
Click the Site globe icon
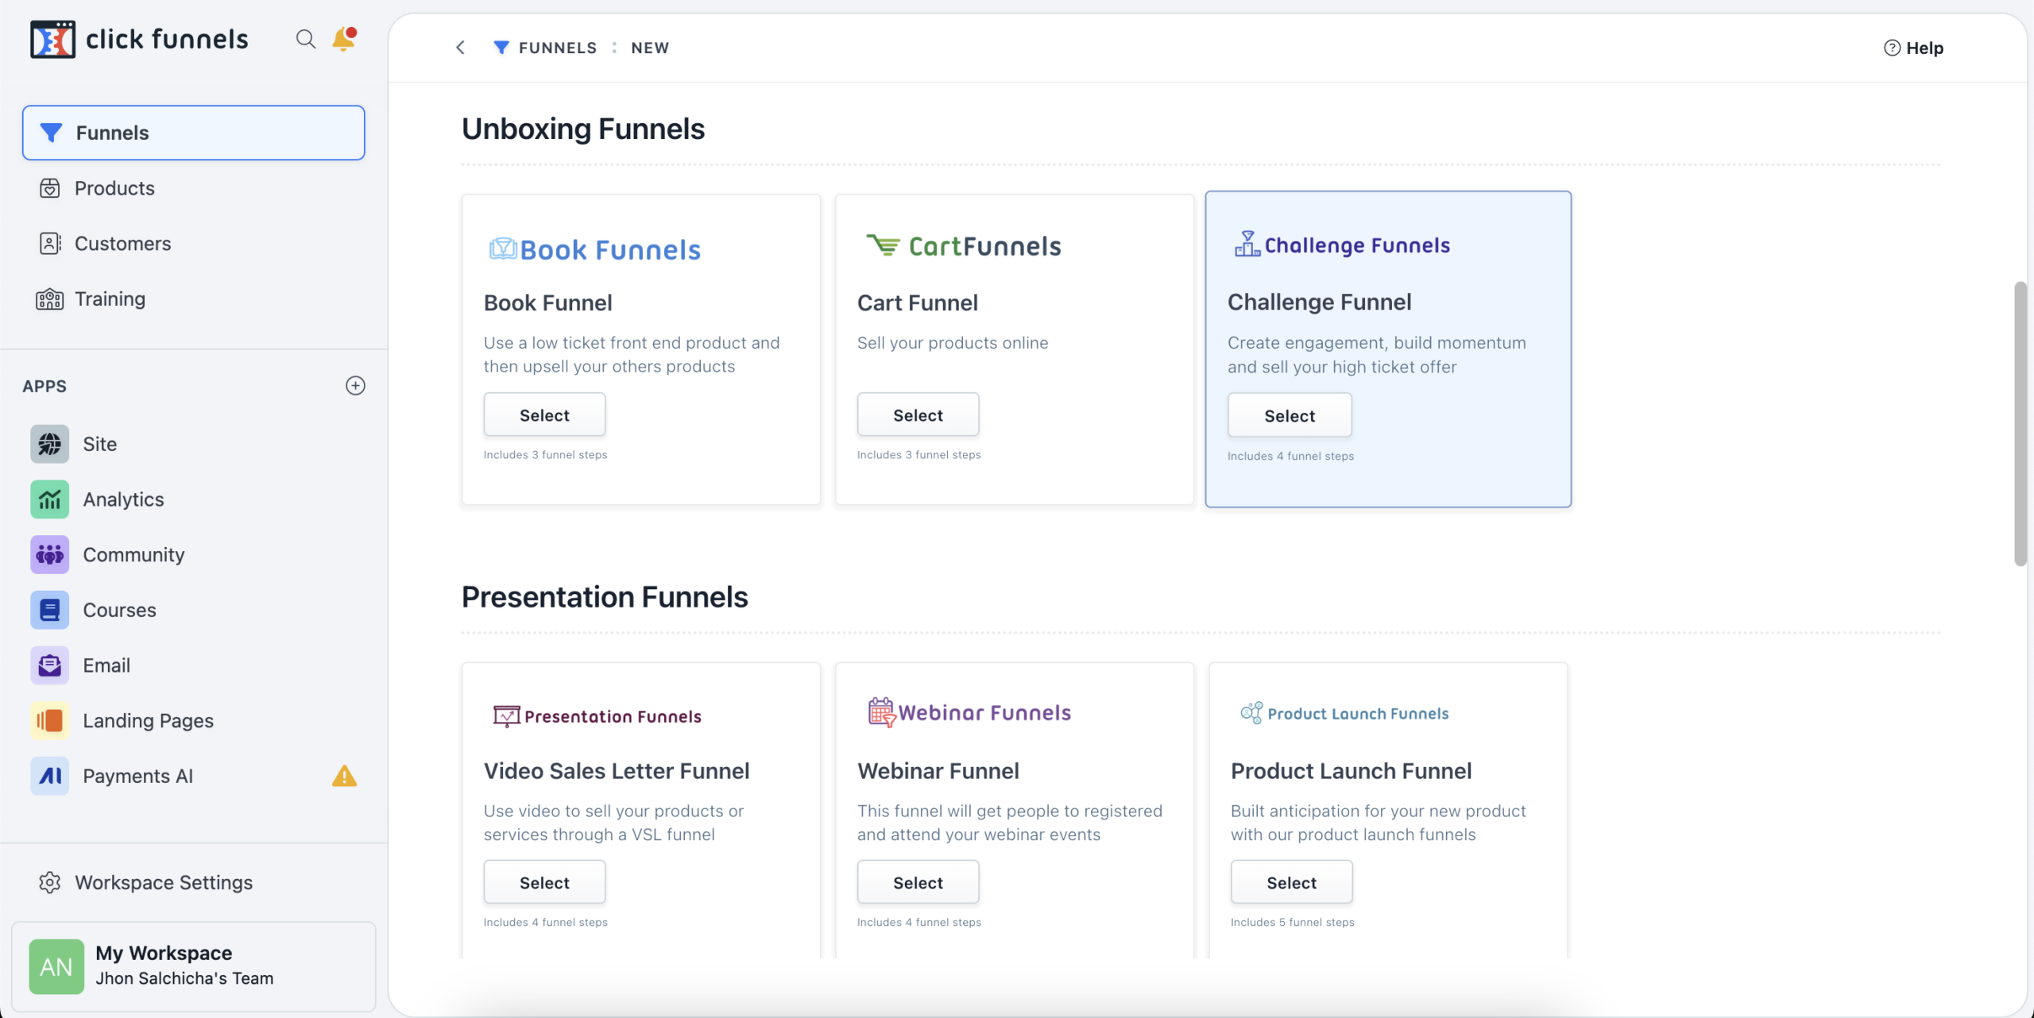(x=49, y=444)
